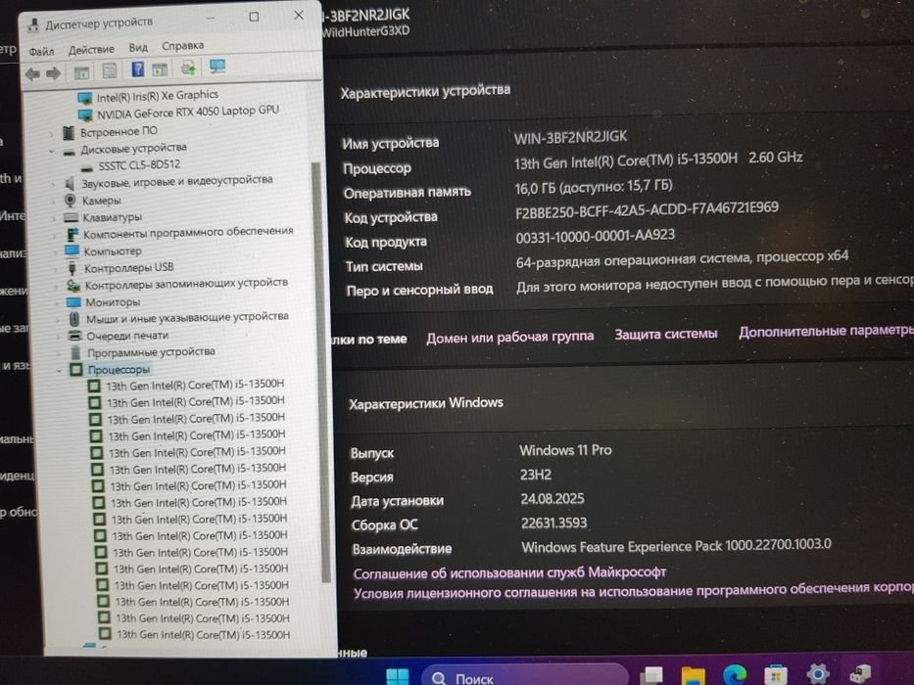Open Дополнительные параметры системы link
This screenshot has height=685, width=914.
coord(826,331)
